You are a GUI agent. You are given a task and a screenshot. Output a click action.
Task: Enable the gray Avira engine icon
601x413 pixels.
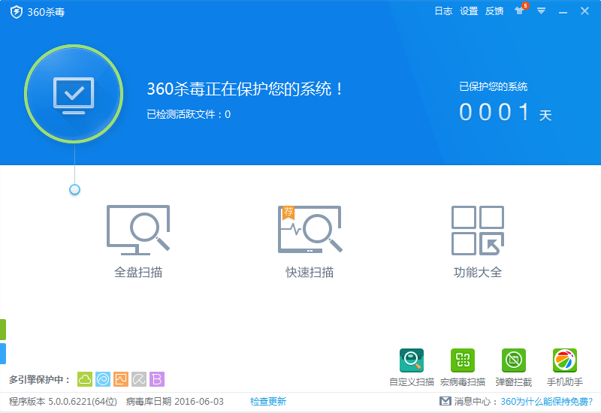pyautogui.click(x=139, y=379)
